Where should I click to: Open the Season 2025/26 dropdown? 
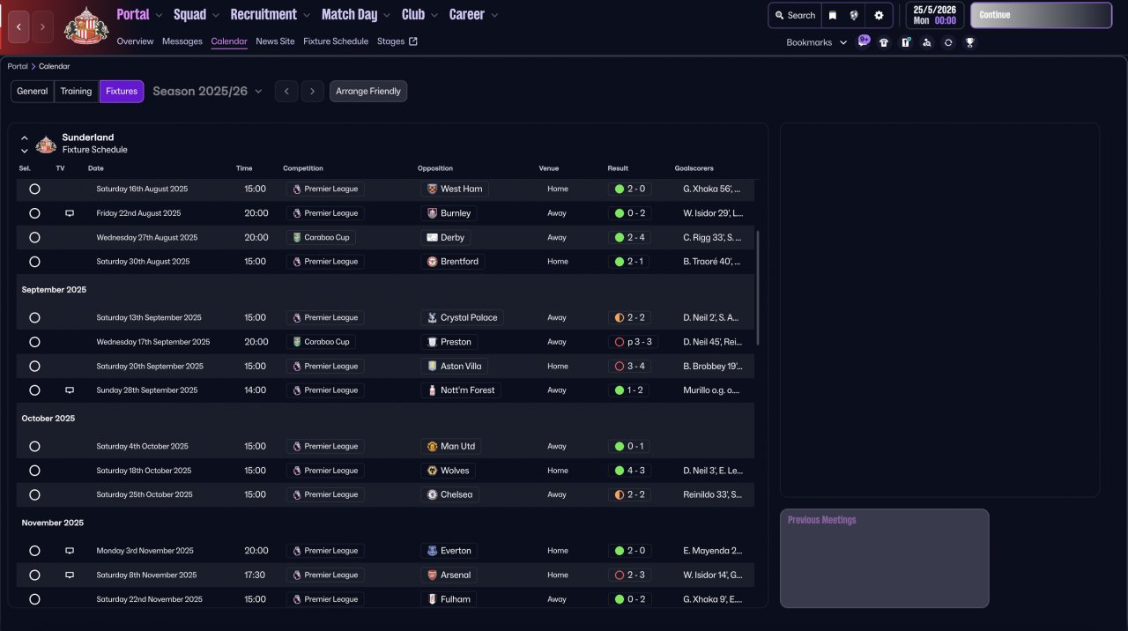click(207, 92)
